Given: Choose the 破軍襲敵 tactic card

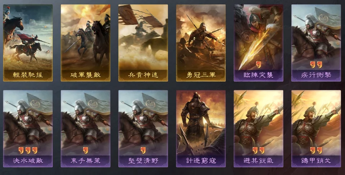Looking at the screenshot, I should (85, 43).
